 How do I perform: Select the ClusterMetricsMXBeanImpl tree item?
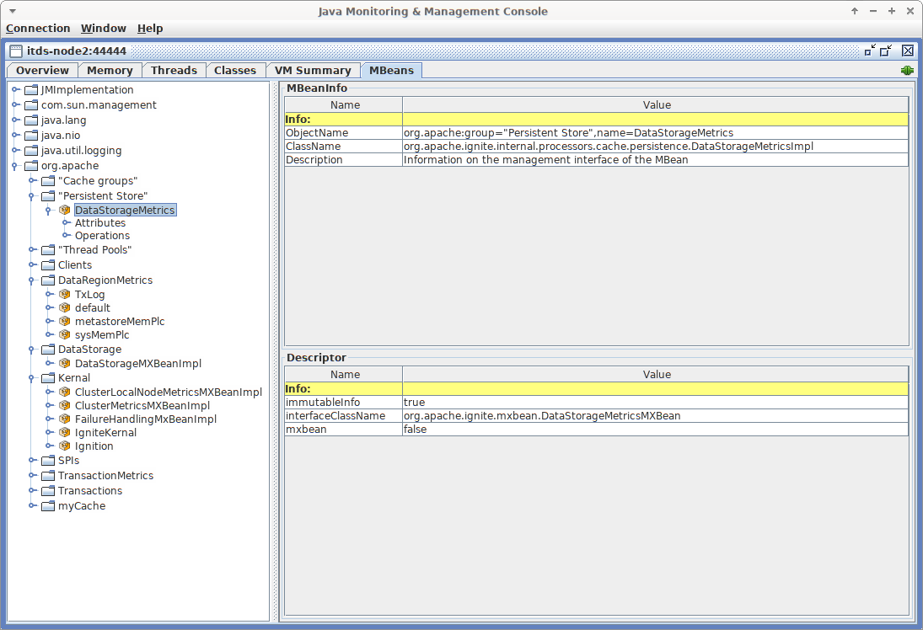[x=142, y=406]
